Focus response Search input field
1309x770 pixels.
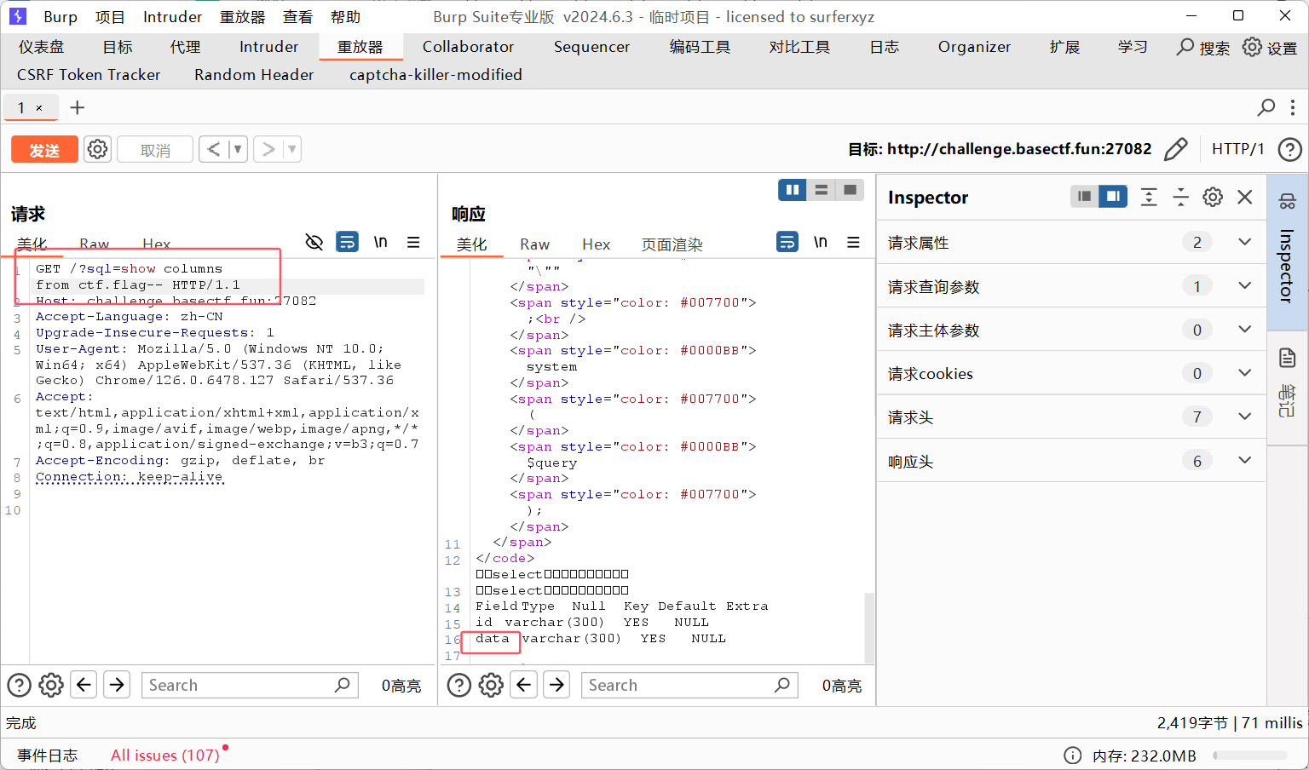click(x=689, y=685)
